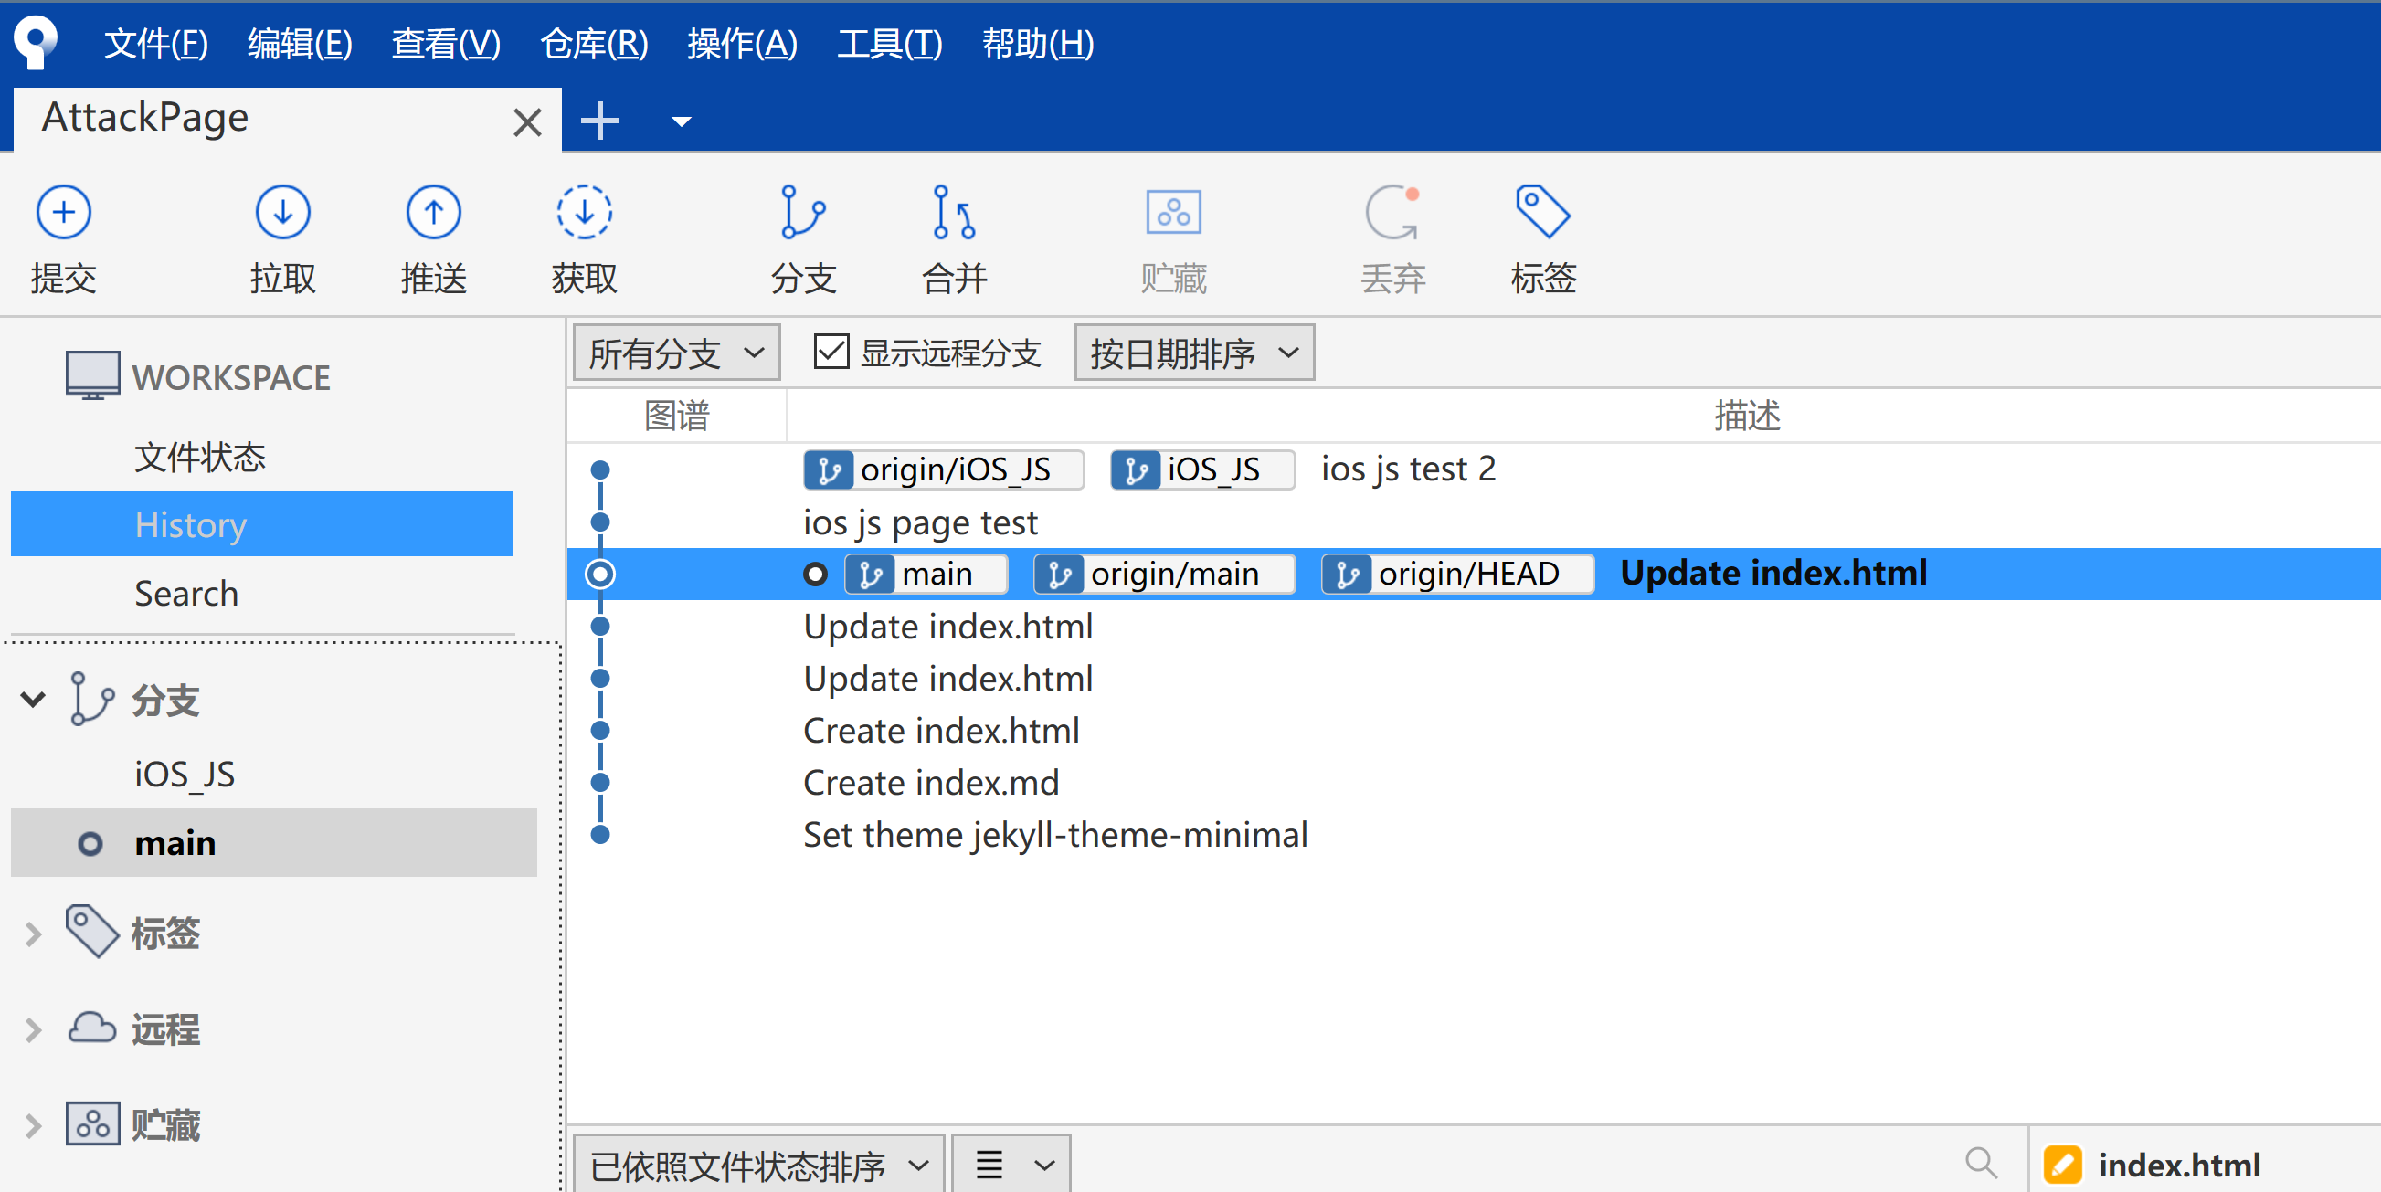Click the search magnifier icon
2381x1192 pixels.
click(1981, 1163)
